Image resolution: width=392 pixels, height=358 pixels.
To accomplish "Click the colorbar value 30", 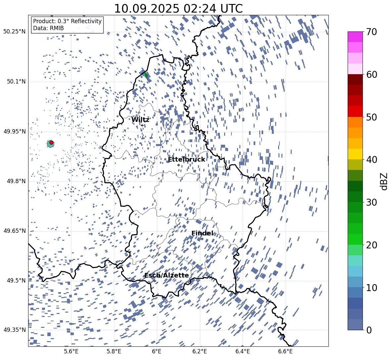I will pyautogui.click(x=371, y=202).
